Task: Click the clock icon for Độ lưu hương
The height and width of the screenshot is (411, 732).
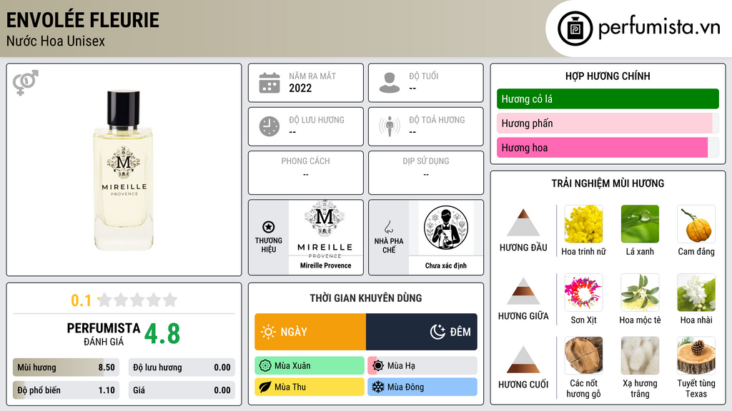Action: point(269,127)
